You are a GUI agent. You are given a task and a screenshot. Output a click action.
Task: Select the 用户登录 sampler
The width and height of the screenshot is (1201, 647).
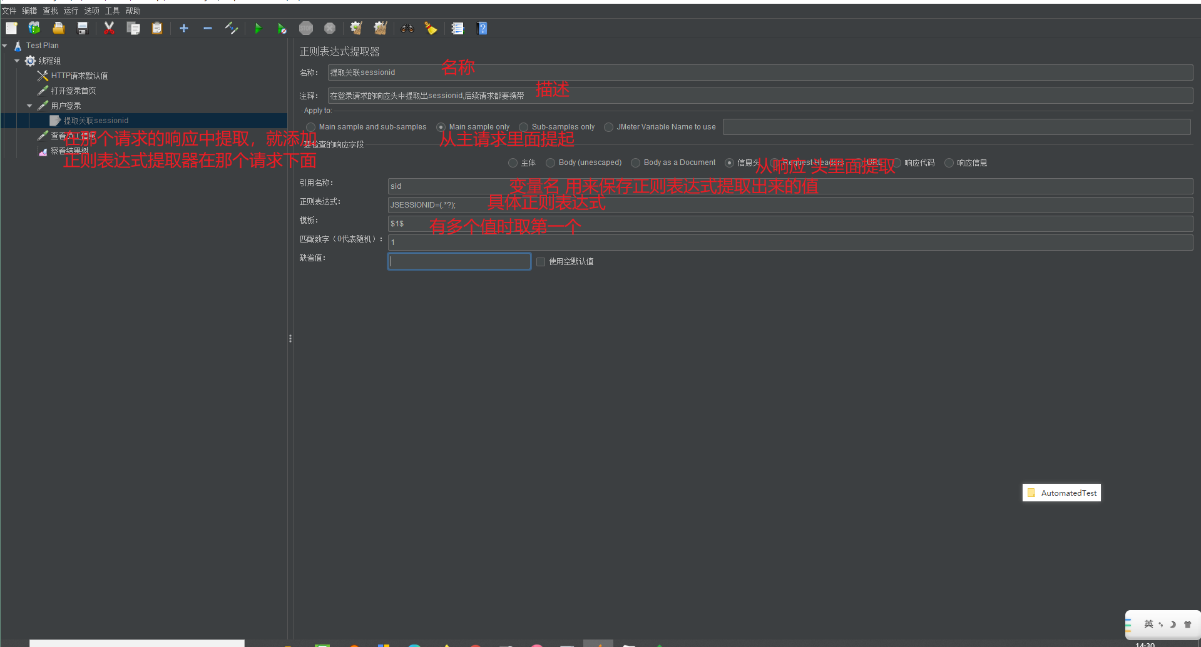point(66,106)
